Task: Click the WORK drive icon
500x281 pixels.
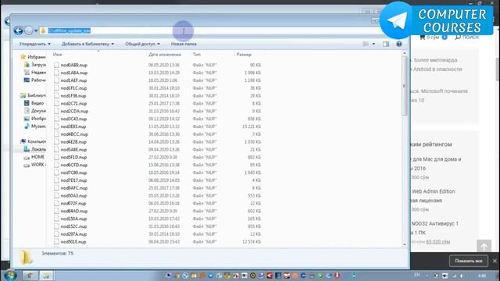Action: (x=27, y=165)
